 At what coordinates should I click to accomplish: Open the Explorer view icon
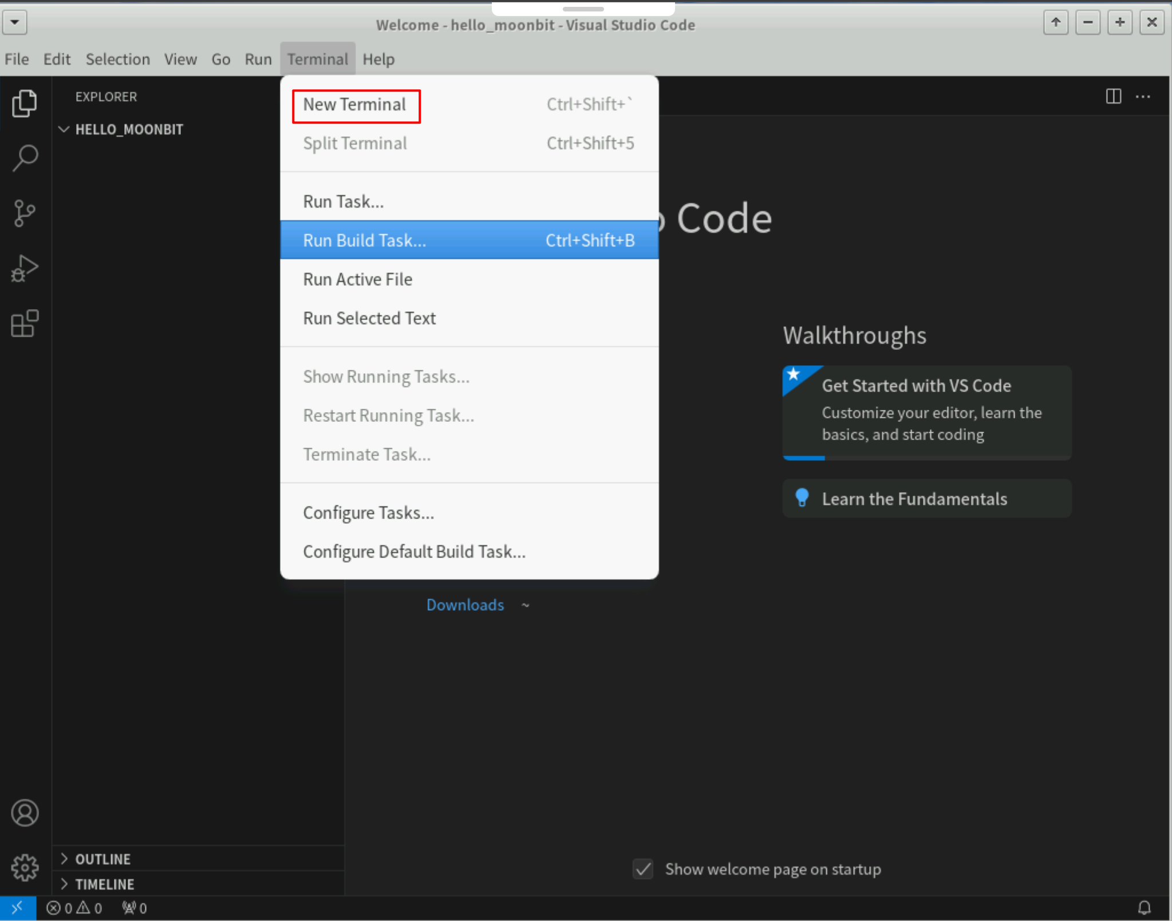tap(25, 104)
